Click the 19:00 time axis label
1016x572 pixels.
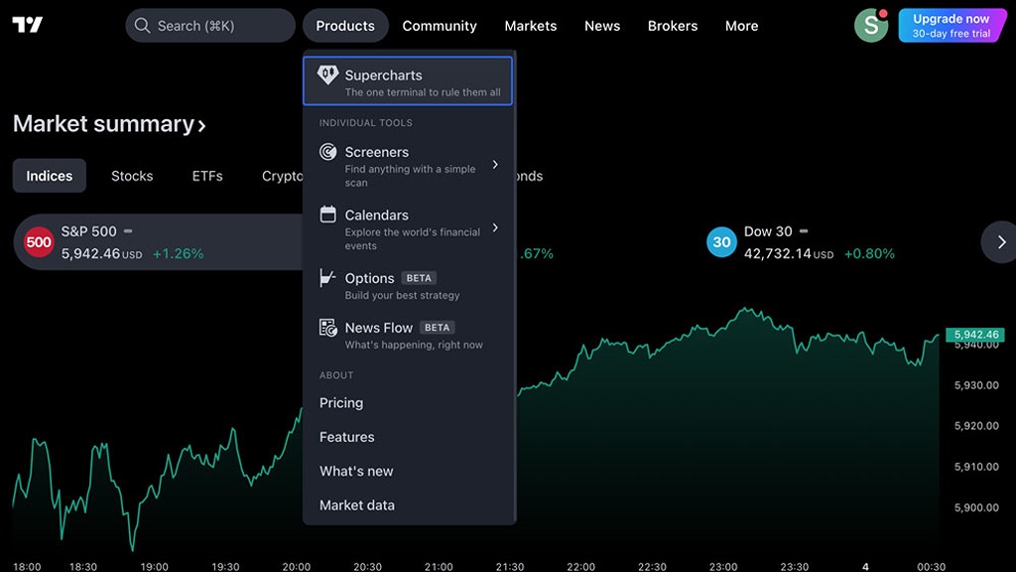tap(154, 566)
